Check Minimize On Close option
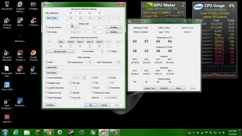 coord(93,93)
